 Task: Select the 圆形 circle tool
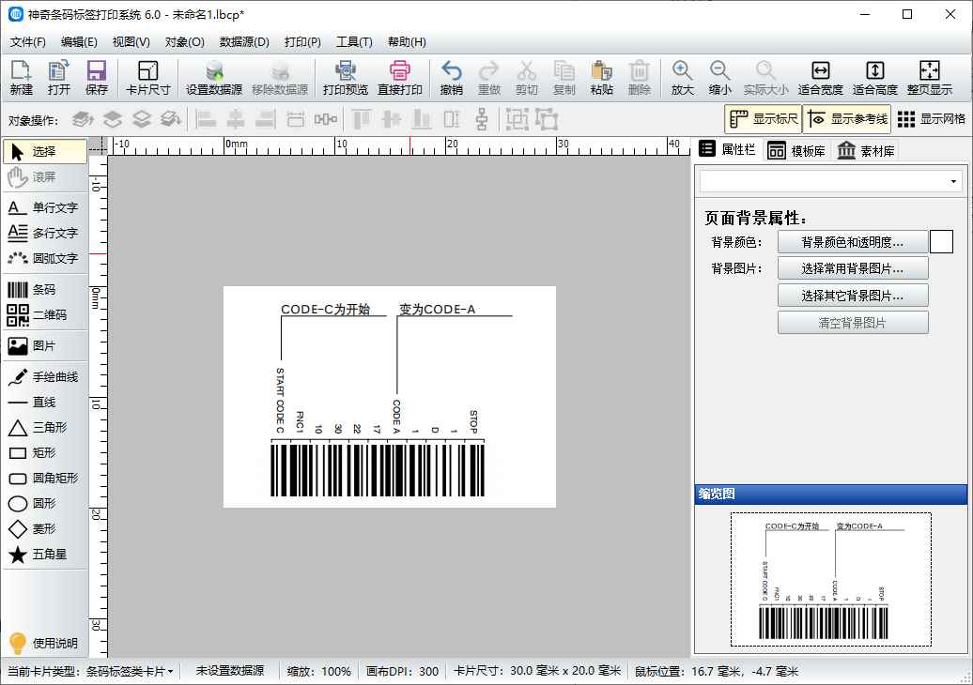[x=45, y=503]
